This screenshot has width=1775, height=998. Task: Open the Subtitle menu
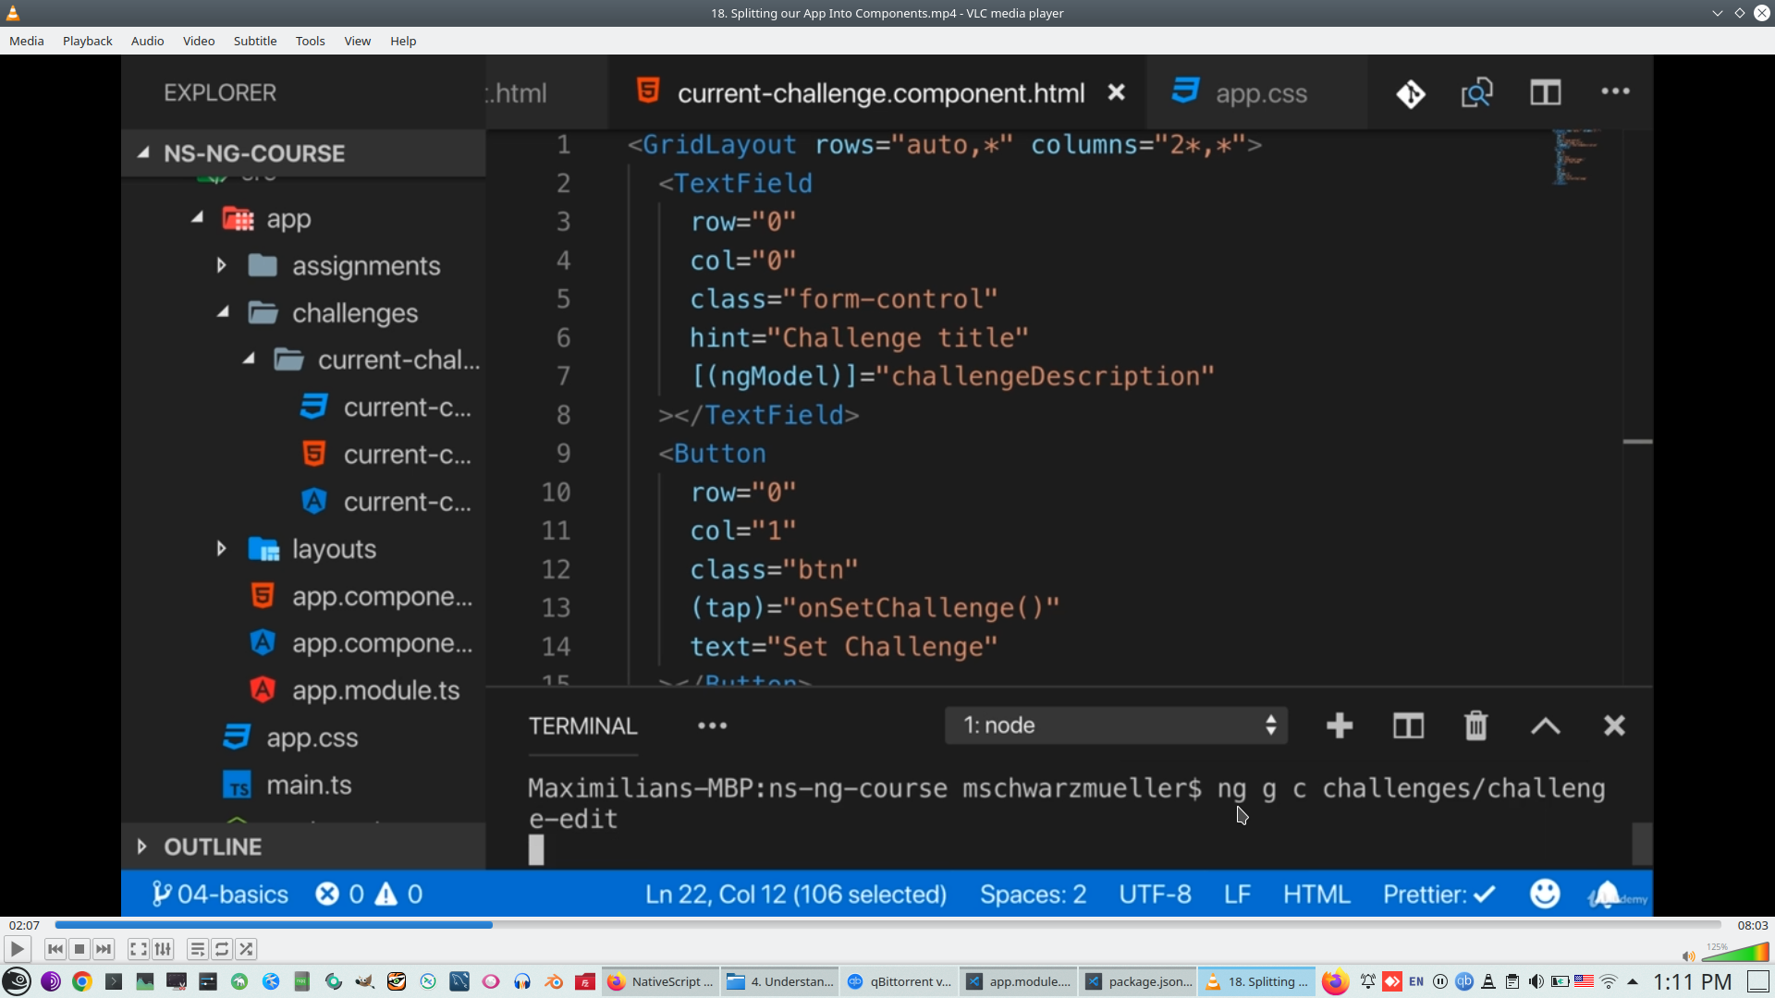(x=254, y=41)
